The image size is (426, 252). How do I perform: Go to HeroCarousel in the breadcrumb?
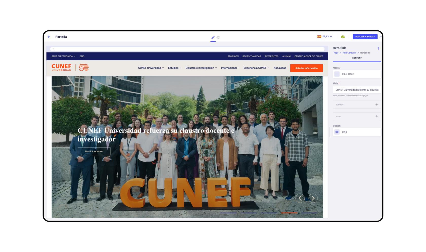349,53
